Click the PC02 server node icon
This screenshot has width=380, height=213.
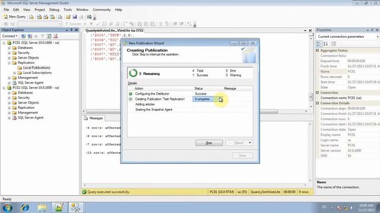coord(9,88)
